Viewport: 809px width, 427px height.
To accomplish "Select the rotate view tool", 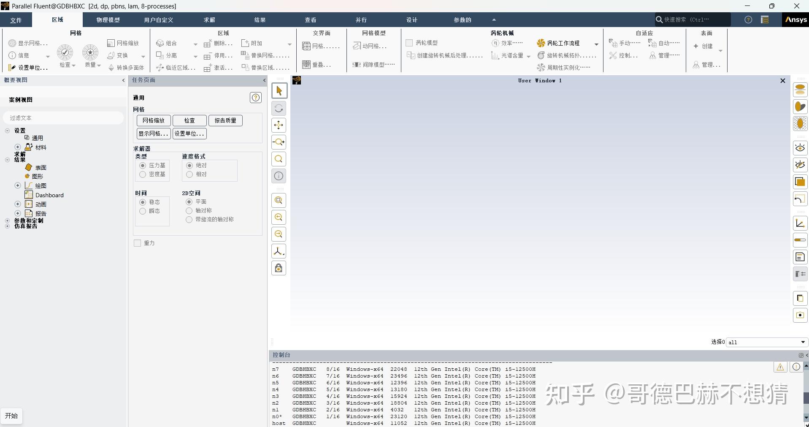I will 279,109.
